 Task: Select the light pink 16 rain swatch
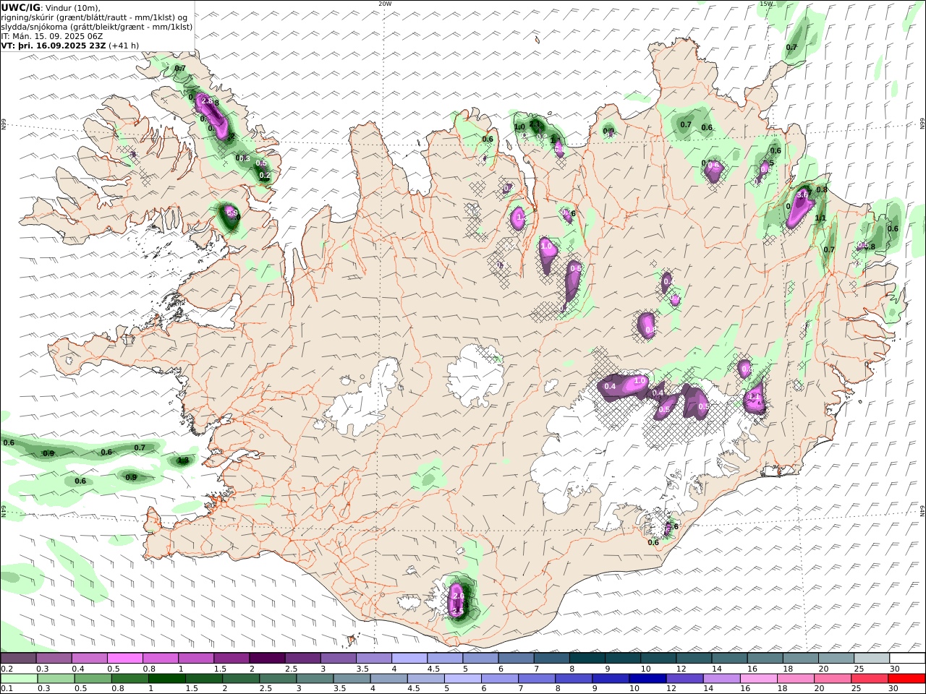click(x=759, y=679)
